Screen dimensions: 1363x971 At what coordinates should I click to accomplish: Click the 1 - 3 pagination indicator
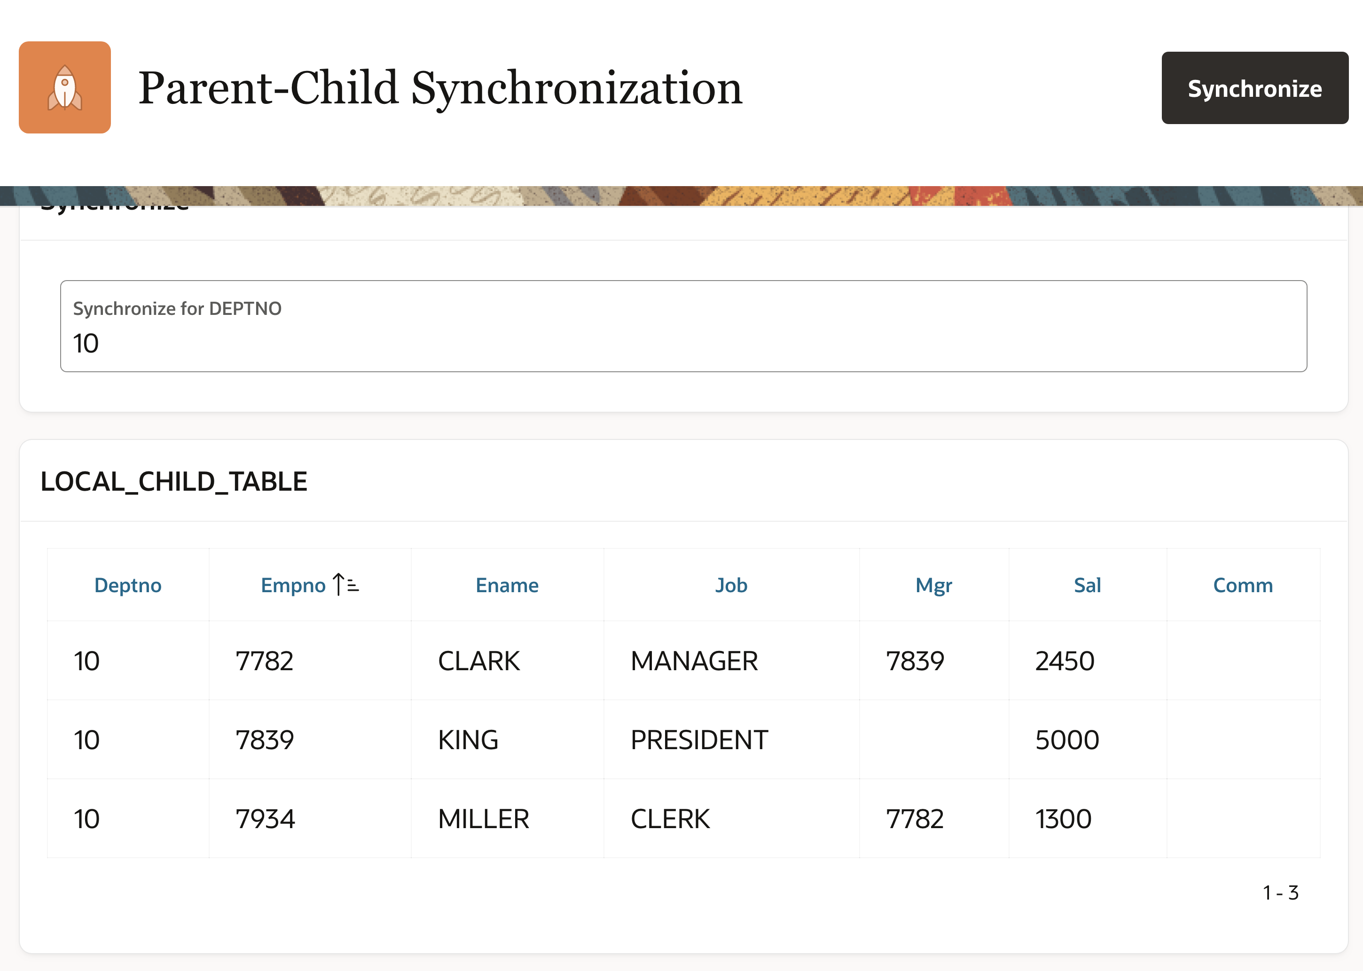[x=1280, y=893]
